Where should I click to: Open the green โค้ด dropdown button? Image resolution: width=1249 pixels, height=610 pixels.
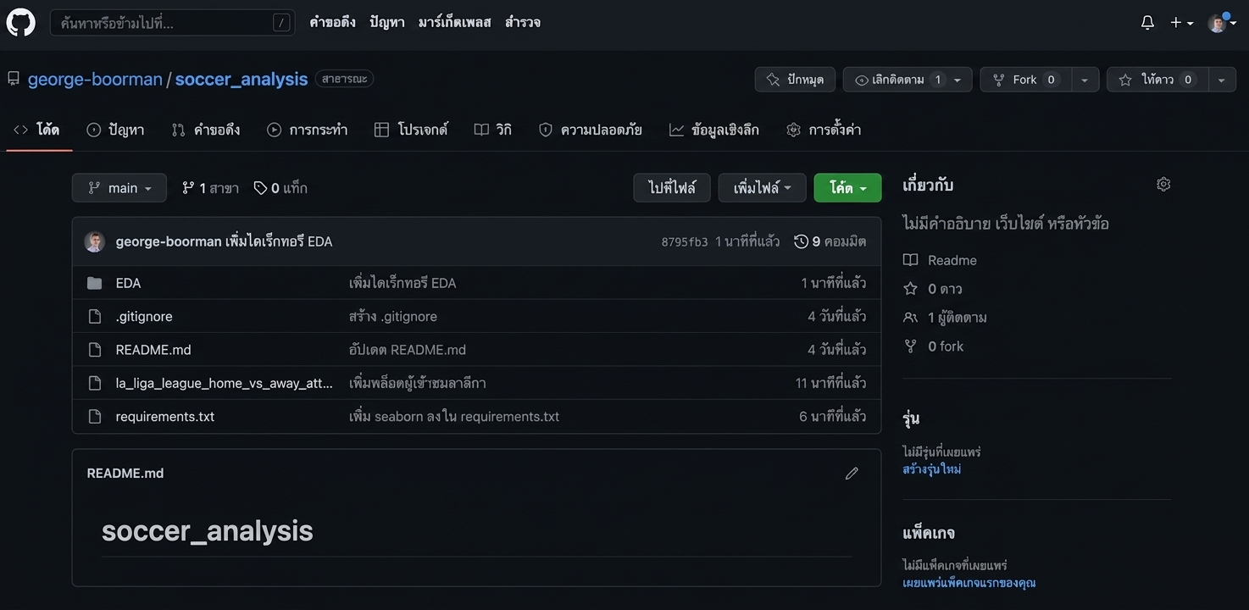pos(848,188)
